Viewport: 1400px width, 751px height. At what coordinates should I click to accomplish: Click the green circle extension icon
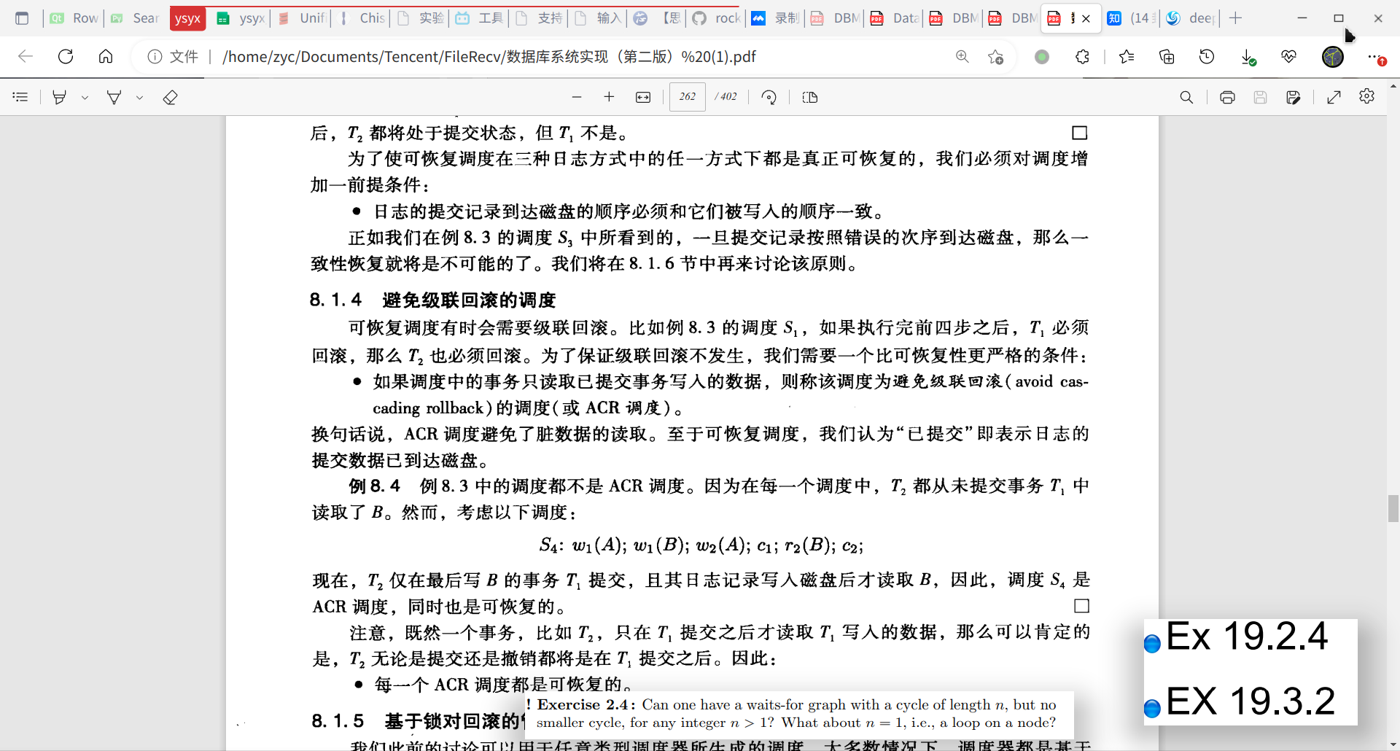coord(1042,56)
